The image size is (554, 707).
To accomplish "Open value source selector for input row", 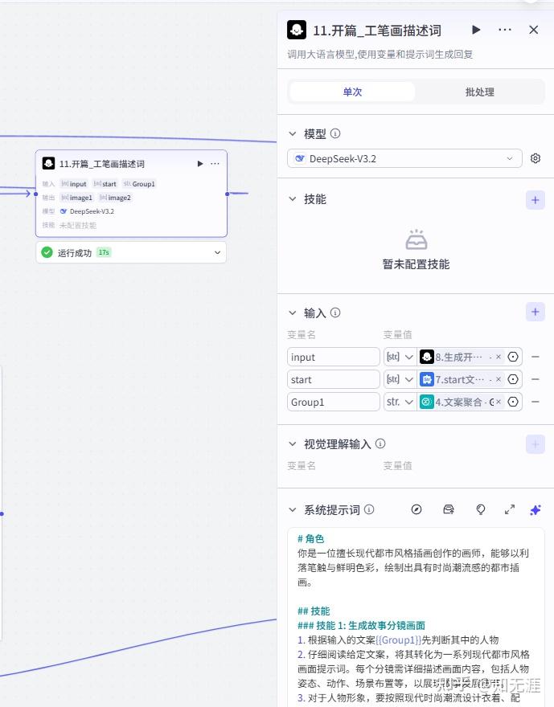I will [x=513, y=357].
